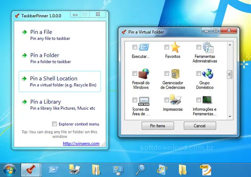
Task: Tick the Ícones da Área de checkbox
Action: point(135,100)
